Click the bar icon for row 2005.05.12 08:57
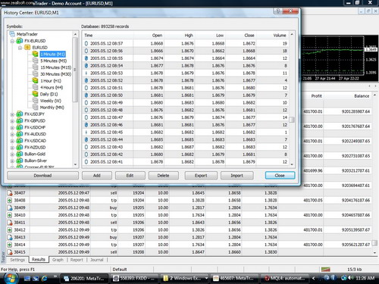Image resolution: width=379 pixels, height=284 pixels. pyautogui.click(x=86, y=43)
